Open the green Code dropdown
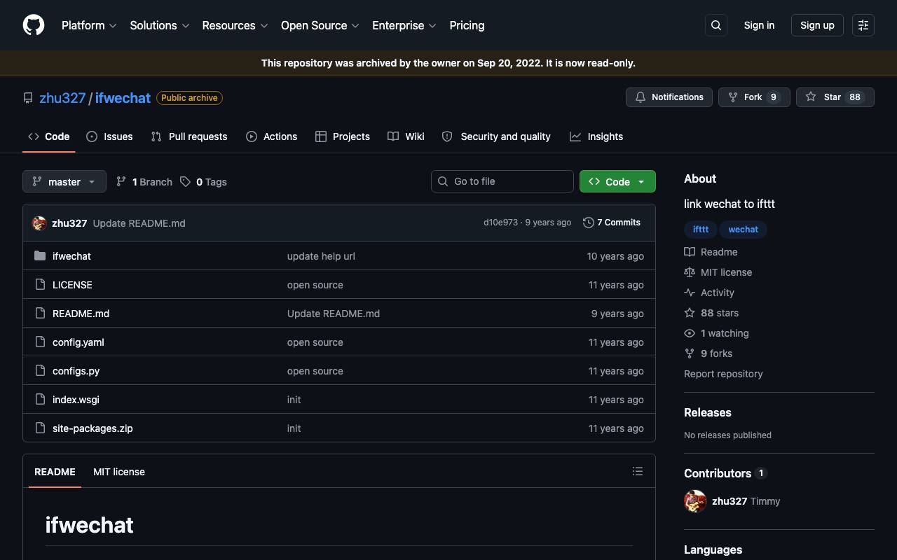 [617, 181]
